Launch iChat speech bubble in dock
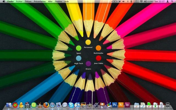 pos(65,105)
